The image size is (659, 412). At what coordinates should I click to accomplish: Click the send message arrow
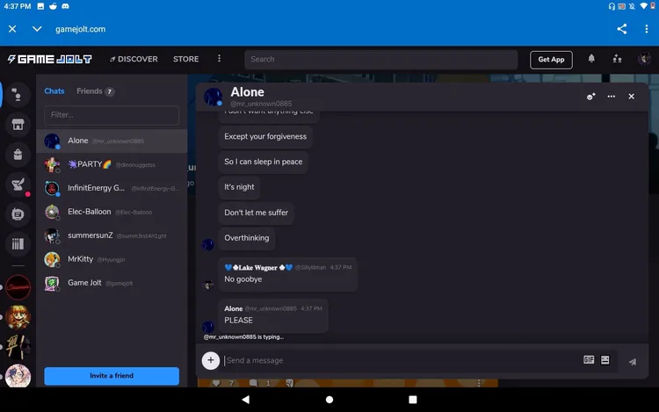[x=632, y=362]
